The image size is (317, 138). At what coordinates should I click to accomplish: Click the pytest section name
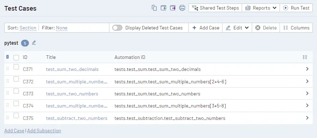pyautogui.click(x=11, y=43)
